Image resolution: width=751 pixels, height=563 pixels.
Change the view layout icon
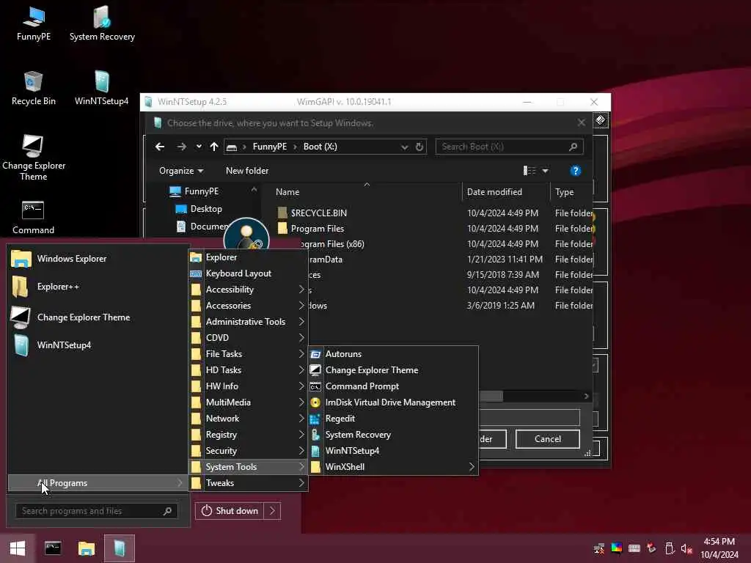pyautogui.click(x=530, y=171)
